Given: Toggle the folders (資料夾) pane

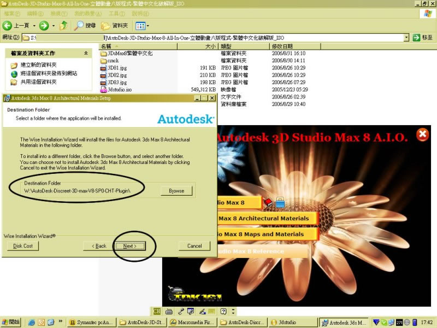Looking at the screenshot, I should tap(115, 26).
